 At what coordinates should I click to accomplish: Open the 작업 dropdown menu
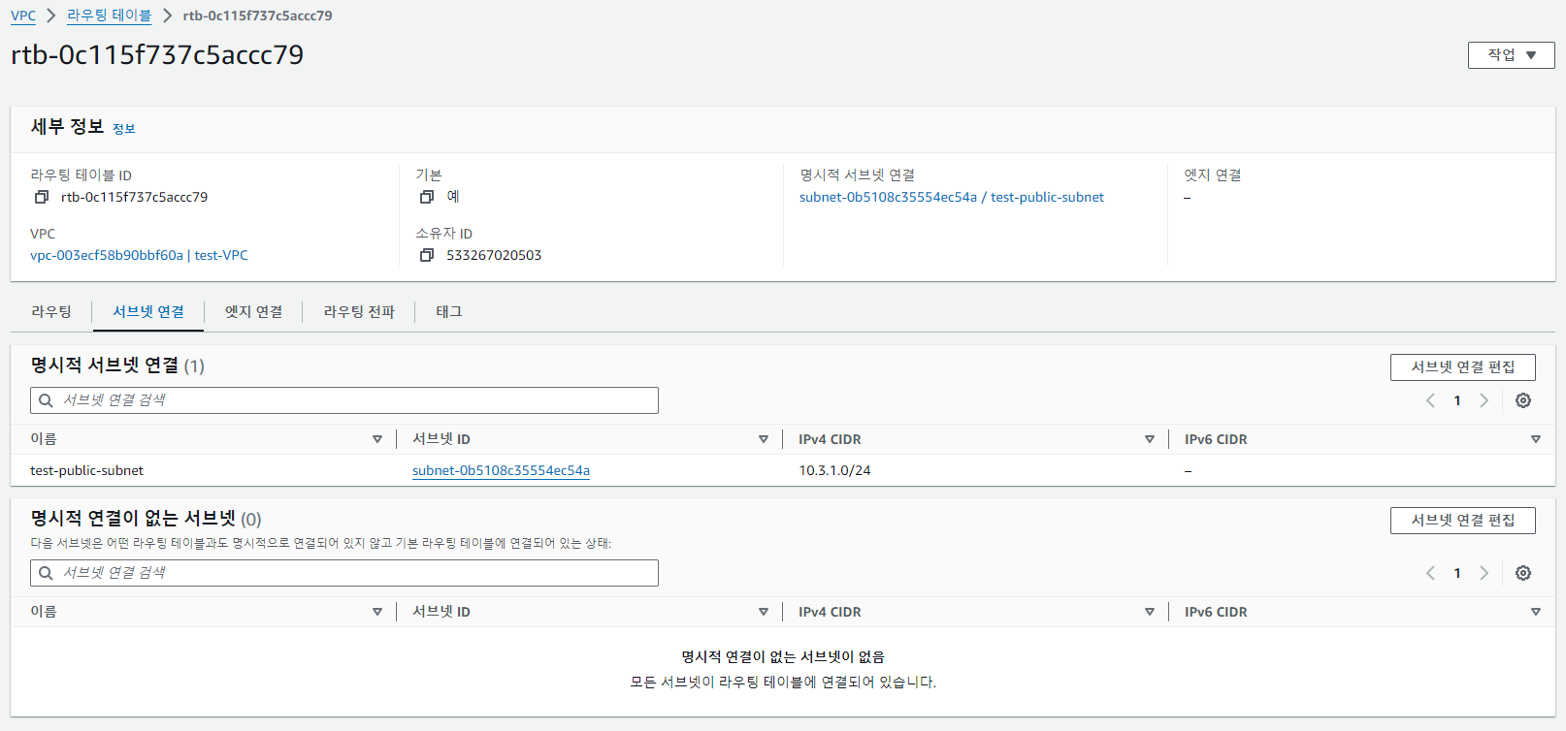1511,55
